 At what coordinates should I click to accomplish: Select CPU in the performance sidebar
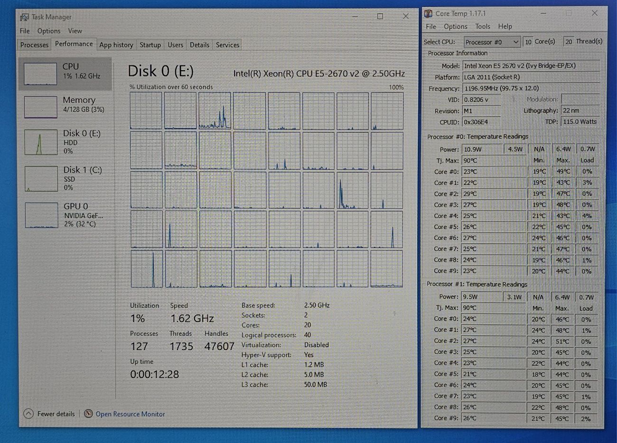click(x=65, y=74)
